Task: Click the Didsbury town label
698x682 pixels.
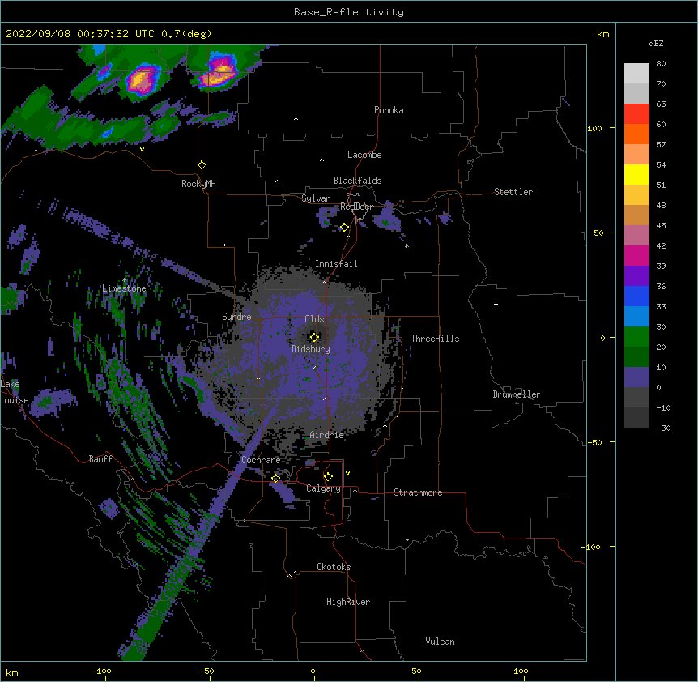Action: [x=311, y=349]
